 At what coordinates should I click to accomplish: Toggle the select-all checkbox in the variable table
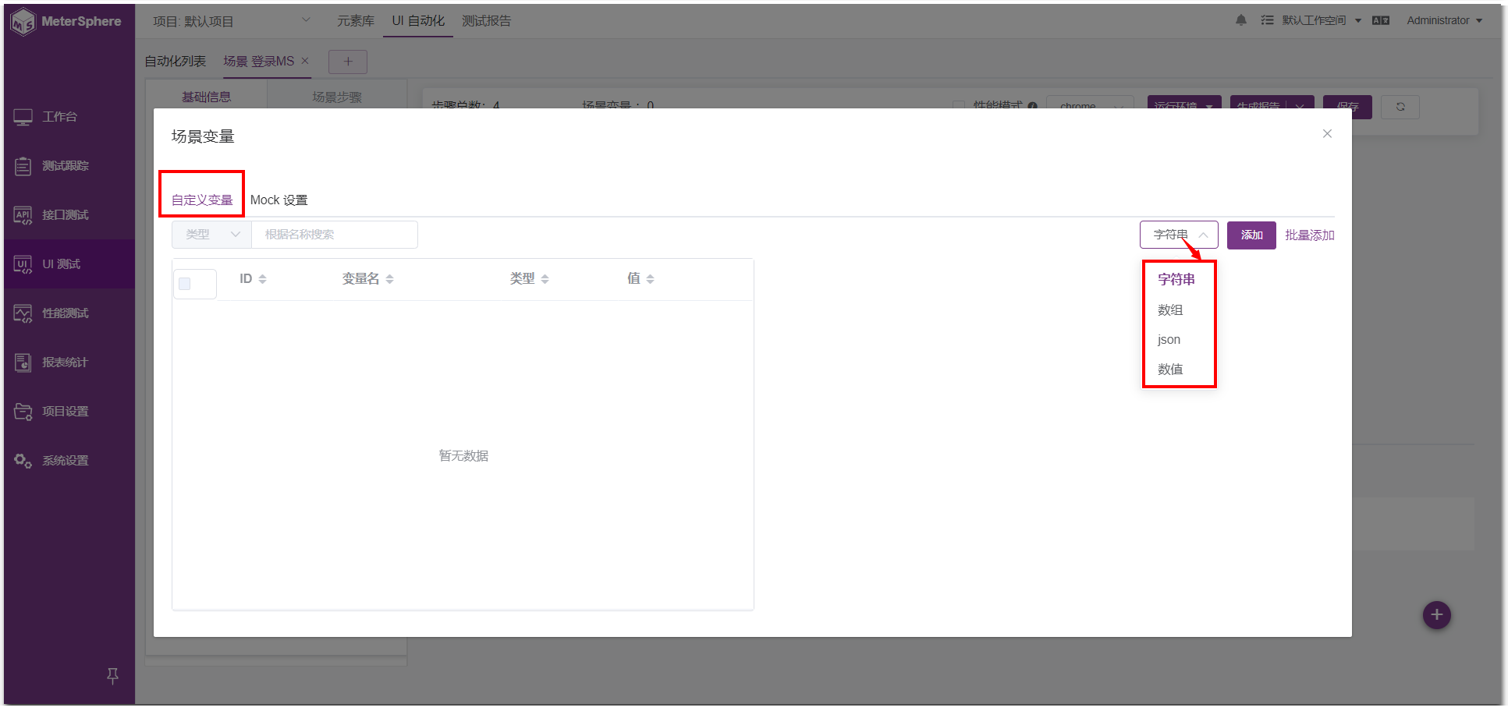tap(185, 284)
